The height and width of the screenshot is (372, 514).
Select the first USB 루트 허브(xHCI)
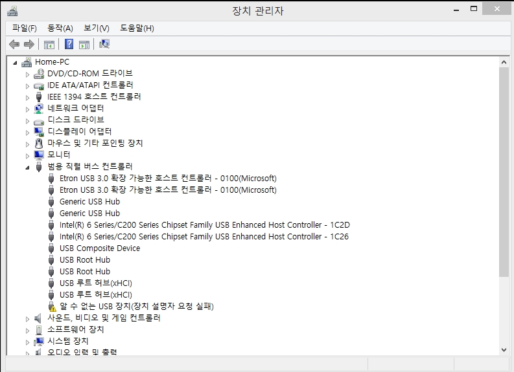pyautogui.click(x=96, y=283)
